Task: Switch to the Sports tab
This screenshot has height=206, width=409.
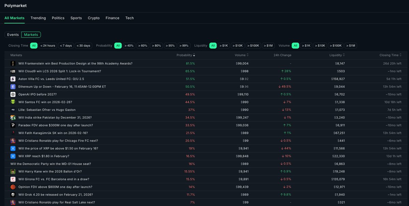Action: point(76,18)
